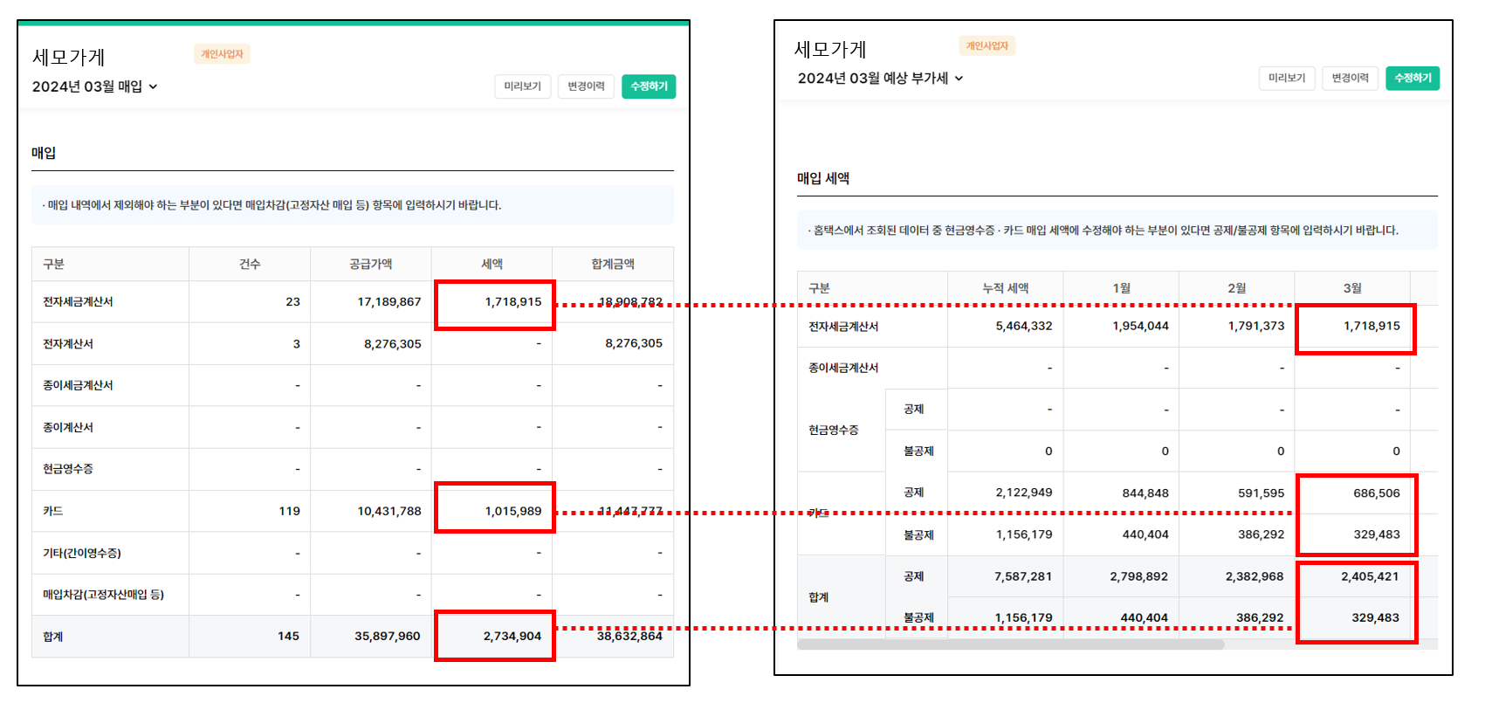Select the 1,015,989 카드 세액 cell
The image size is (1485, 710).
pyautogui.click(x=512, y=511)
